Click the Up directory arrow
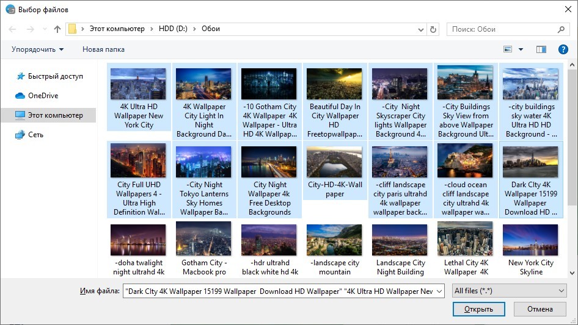The height and width of the screenshot is (325, 578). click(57, 29)
